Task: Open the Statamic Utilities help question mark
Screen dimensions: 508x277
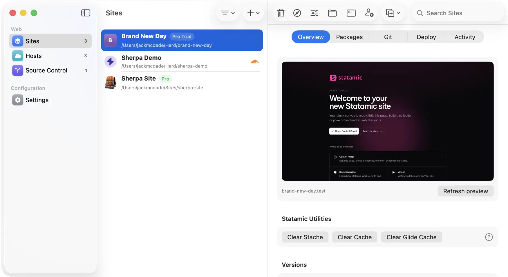Action: (489, 237)
